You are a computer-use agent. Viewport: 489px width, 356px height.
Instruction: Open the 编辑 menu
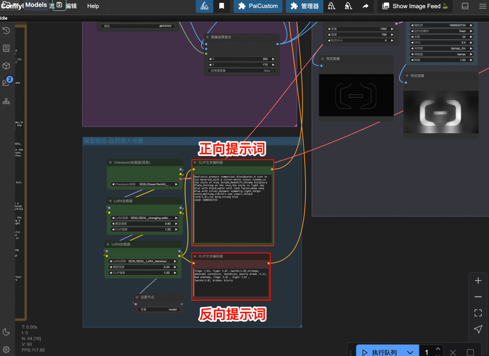pyautogui.click(x=71, y=6)
